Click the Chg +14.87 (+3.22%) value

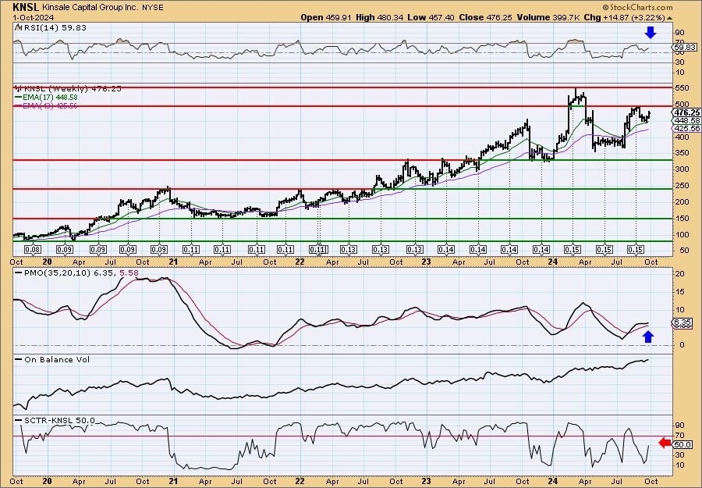(625, 17)
